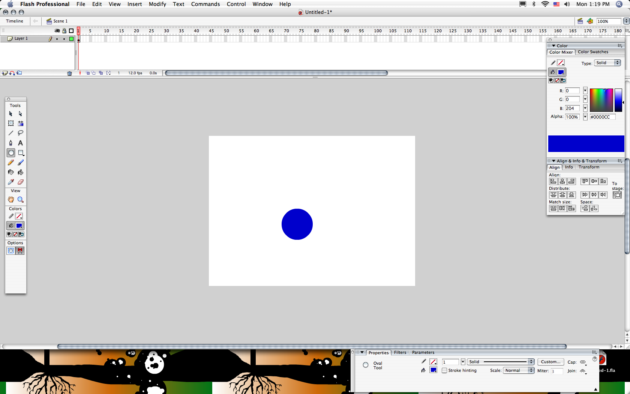Open the Modify menu
630x394 pixels.
pyautogui.click(x=157, y=4)
